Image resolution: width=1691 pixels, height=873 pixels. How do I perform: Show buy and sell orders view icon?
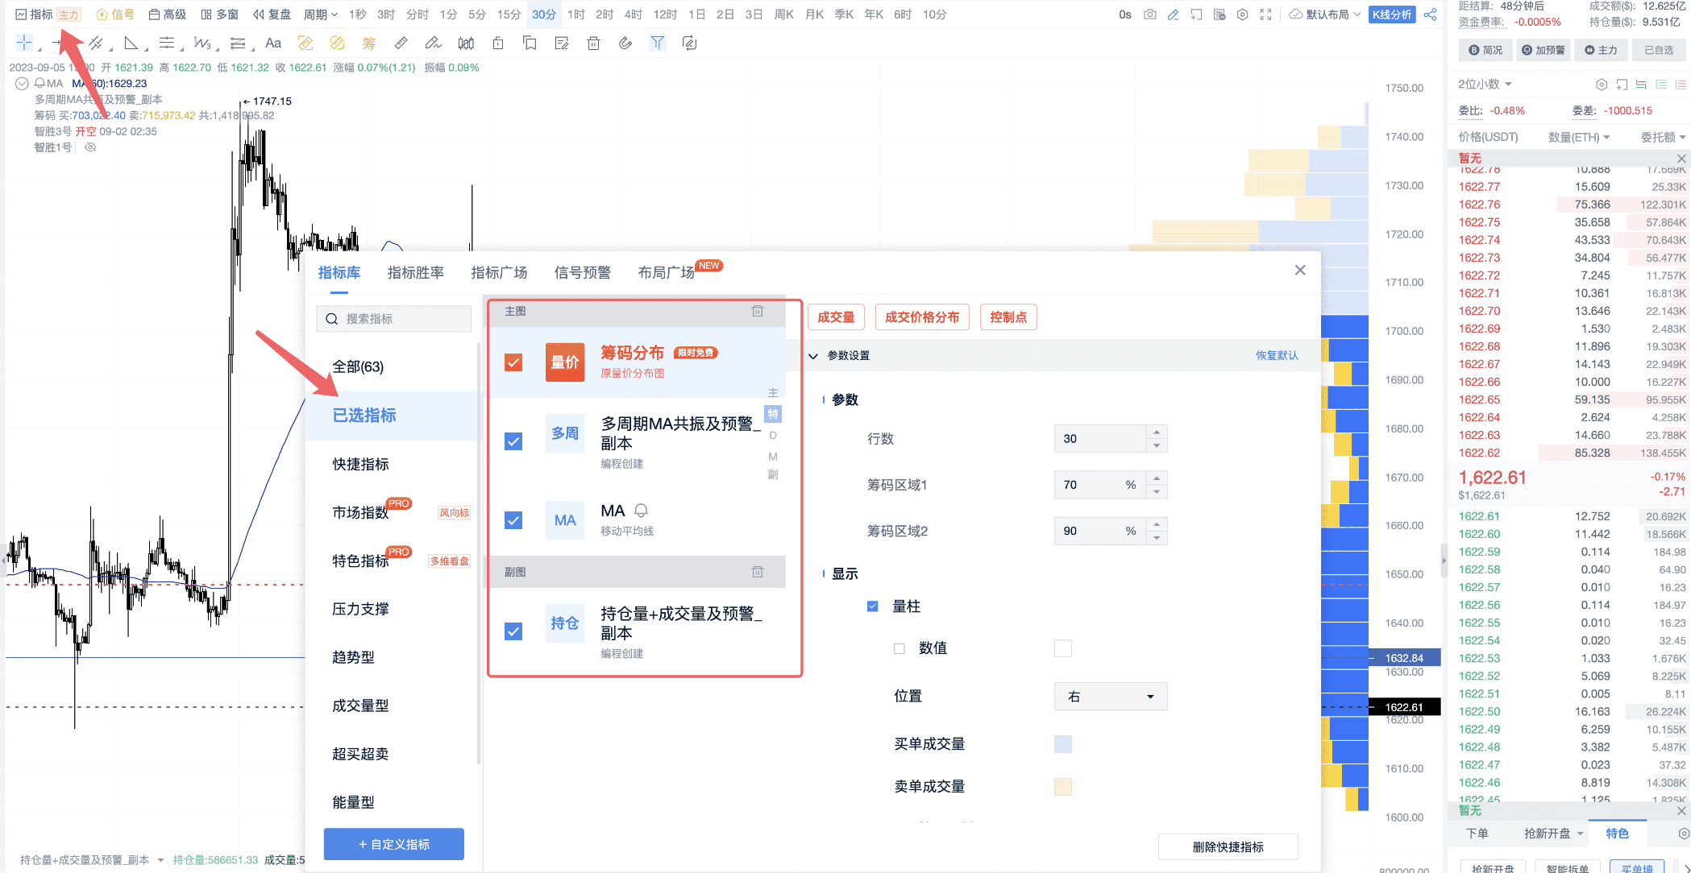pos(1641,85)
